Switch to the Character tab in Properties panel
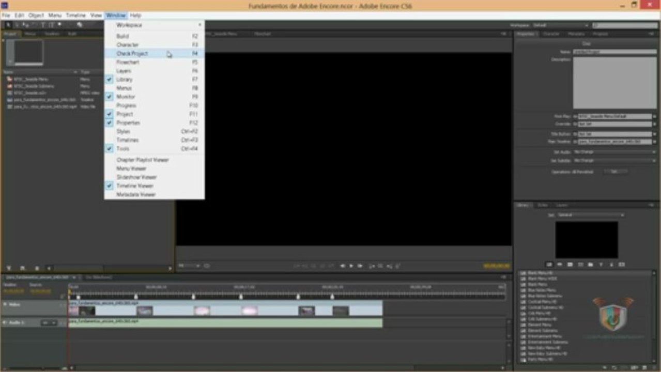This screenshot has width=661, height=372. pyautogui.click(x=551, y=34)
